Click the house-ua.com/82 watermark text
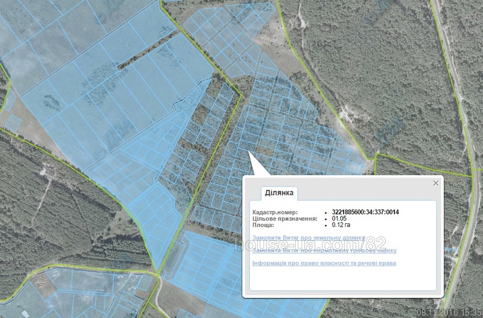 (x=310, y=244)
